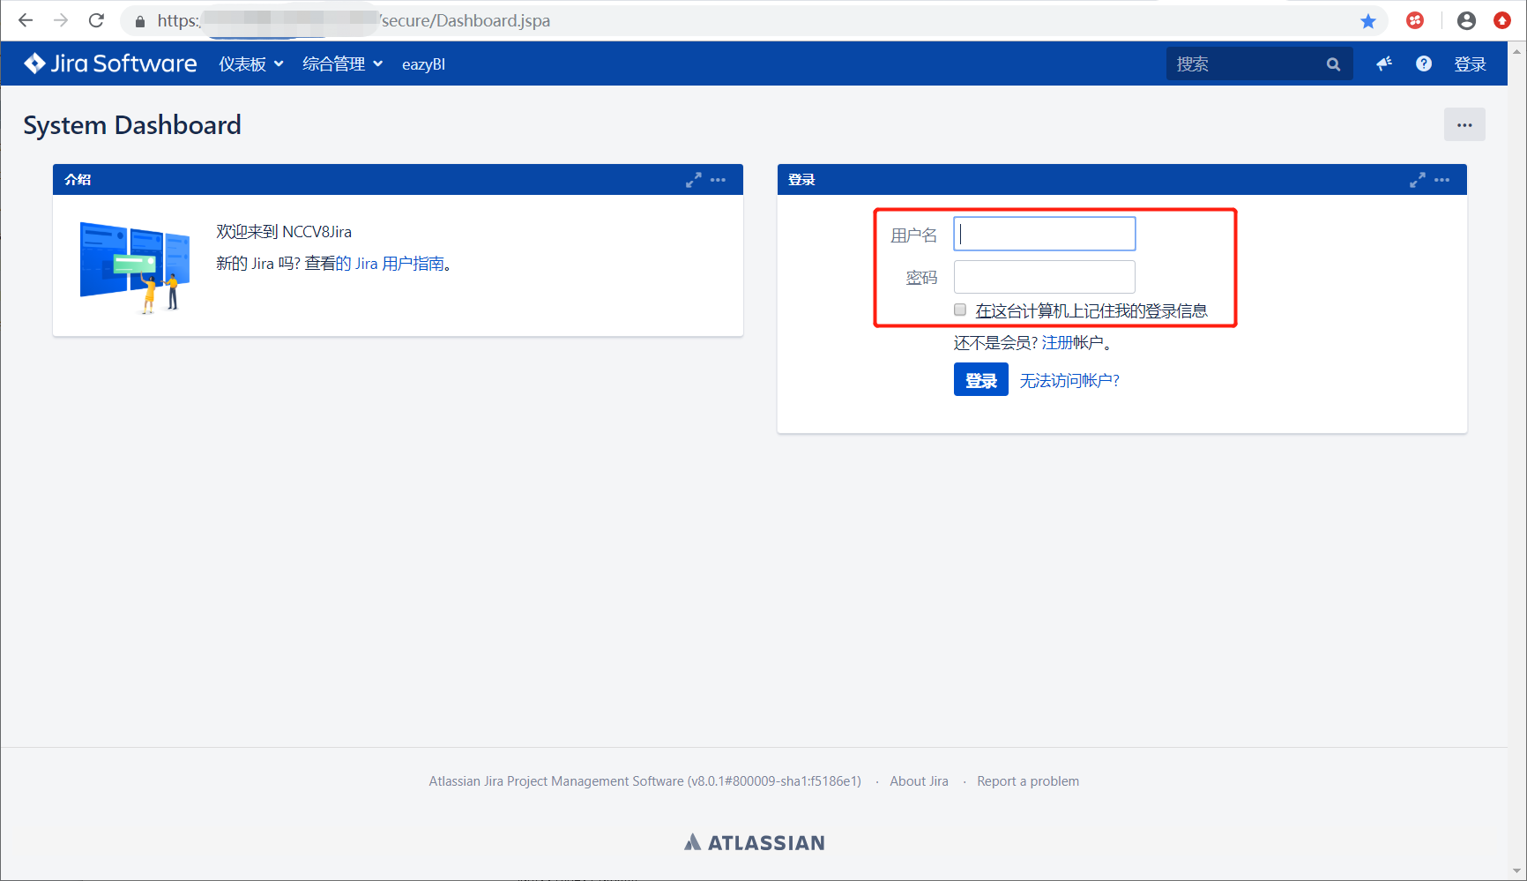Open the System Dashboard more-options button

pos(1464,124)
